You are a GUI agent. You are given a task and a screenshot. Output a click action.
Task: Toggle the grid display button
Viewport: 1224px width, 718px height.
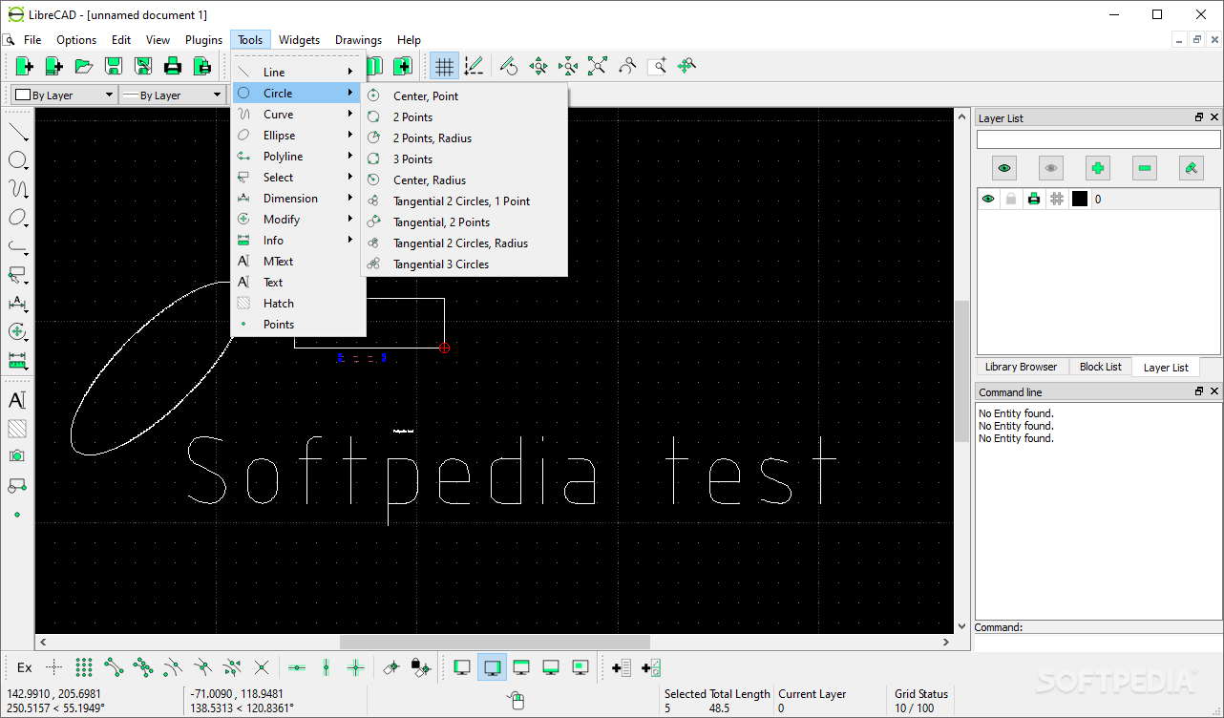[444, 66]
